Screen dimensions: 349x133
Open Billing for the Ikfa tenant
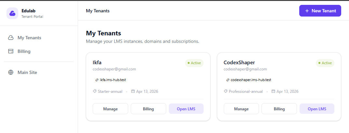tap(148, 109)
